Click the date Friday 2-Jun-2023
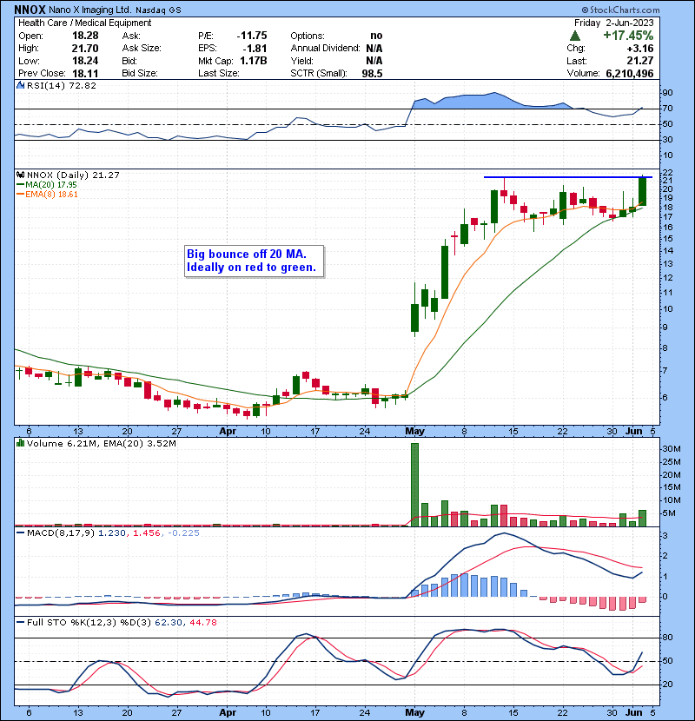Screen dimensions: 695x721 [613, 23]
